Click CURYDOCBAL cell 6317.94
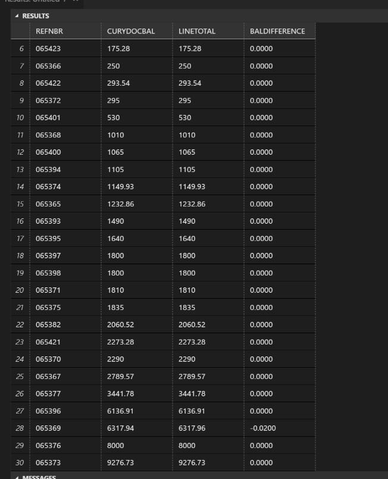The image size is (388, 479). [123, 428]
